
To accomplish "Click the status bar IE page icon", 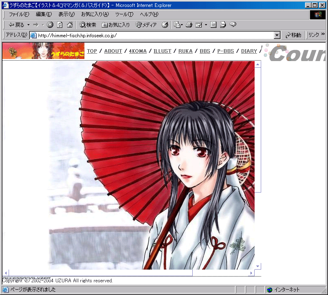I will tap(5, 290).
